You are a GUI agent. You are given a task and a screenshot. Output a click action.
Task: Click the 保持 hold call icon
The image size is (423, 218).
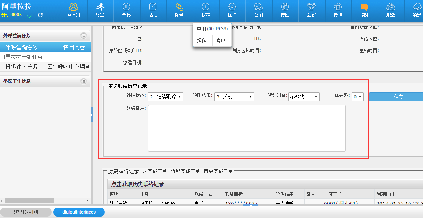pyautogui.click(x=232, y=10)
